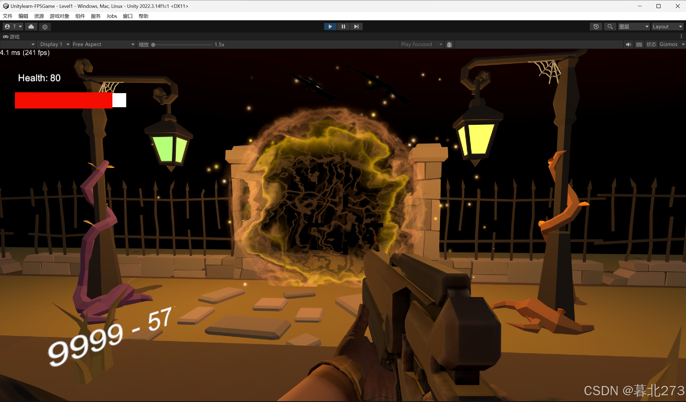Open the Unity version control icon

point(45,27)
